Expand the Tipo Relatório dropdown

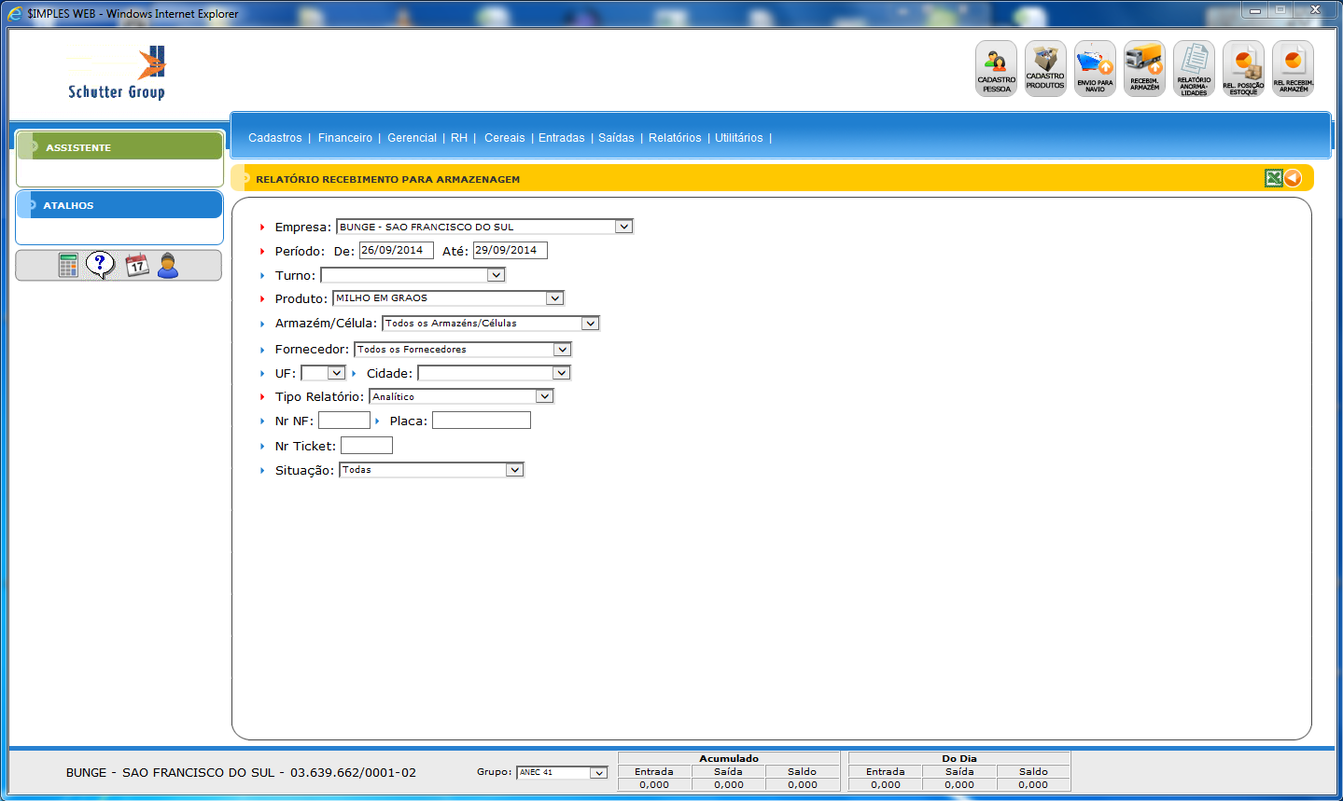pyautogui.click(x=544, y=396)
